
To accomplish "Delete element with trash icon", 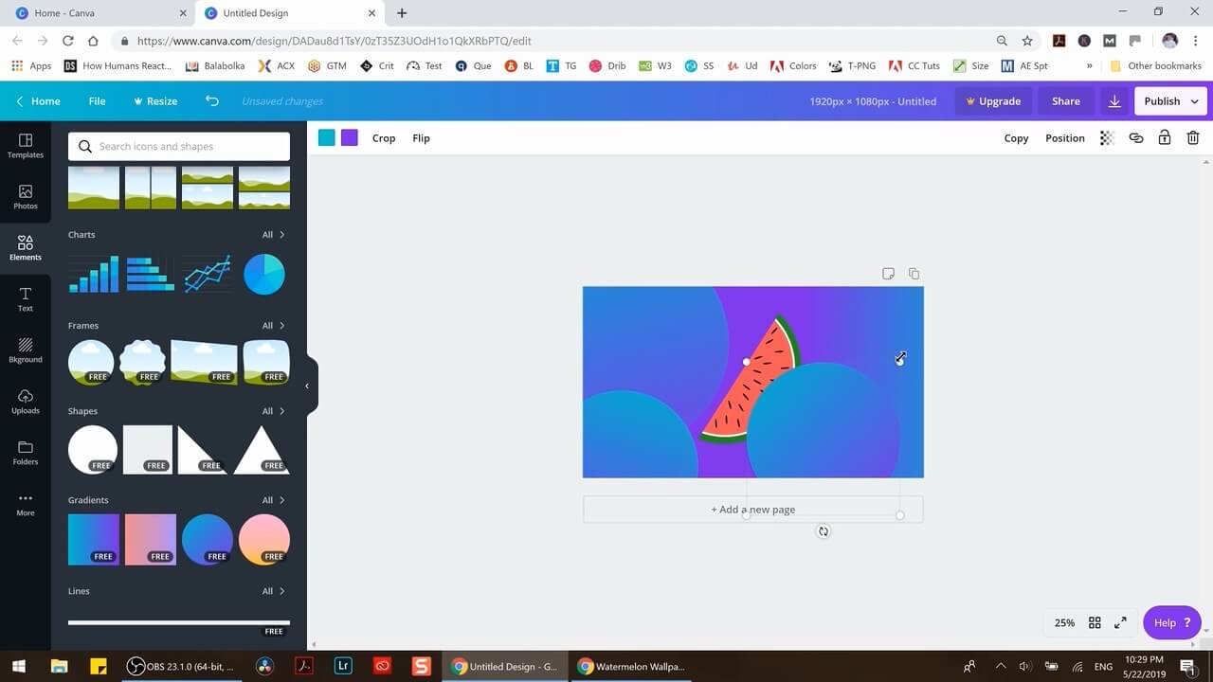I will tap(1193, 138).
